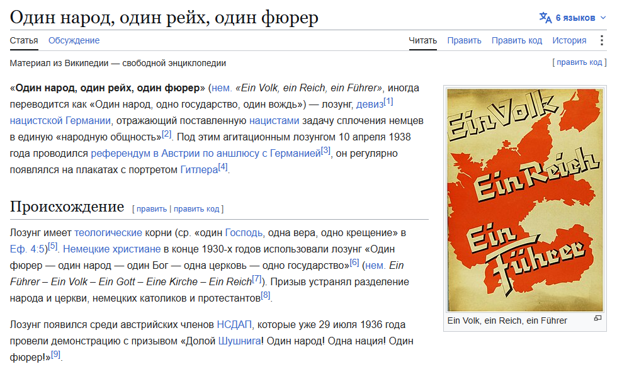
Task: Switch to the Статья tab
Action: 24,40
